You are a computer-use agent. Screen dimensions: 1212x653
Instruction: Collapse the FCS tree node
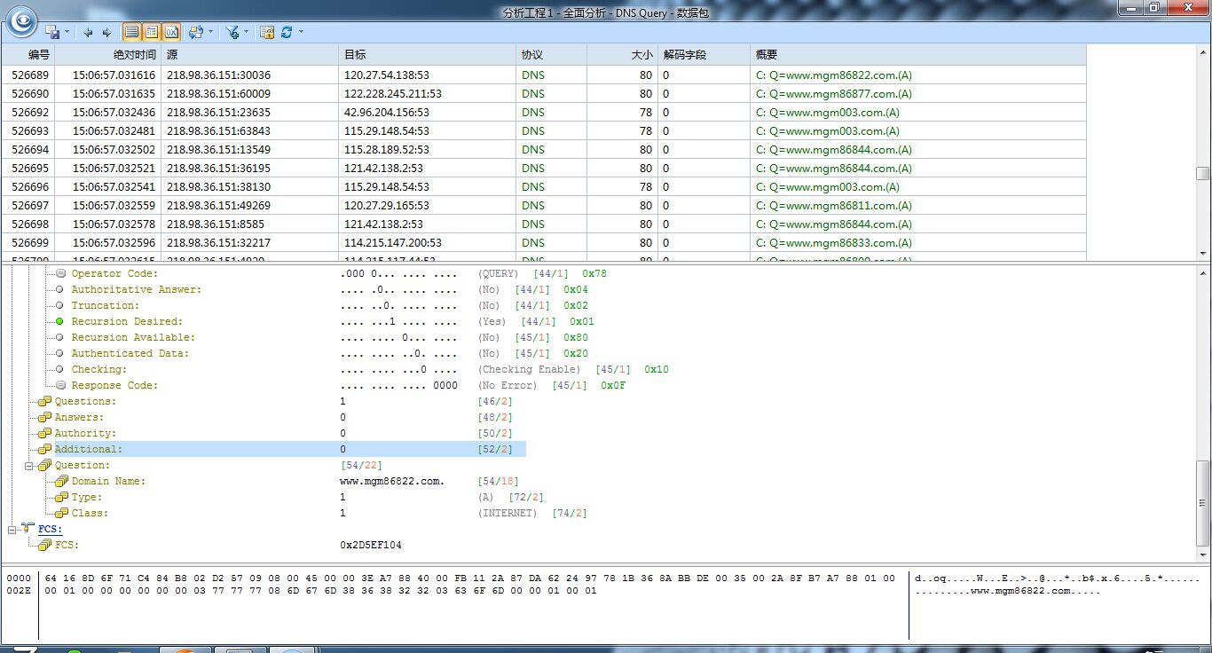click(12, 530)
